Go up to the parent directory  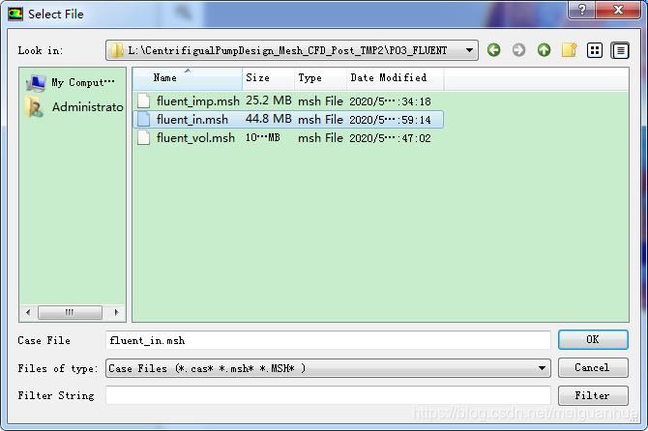pyautogui.click(x=545, y=50)
